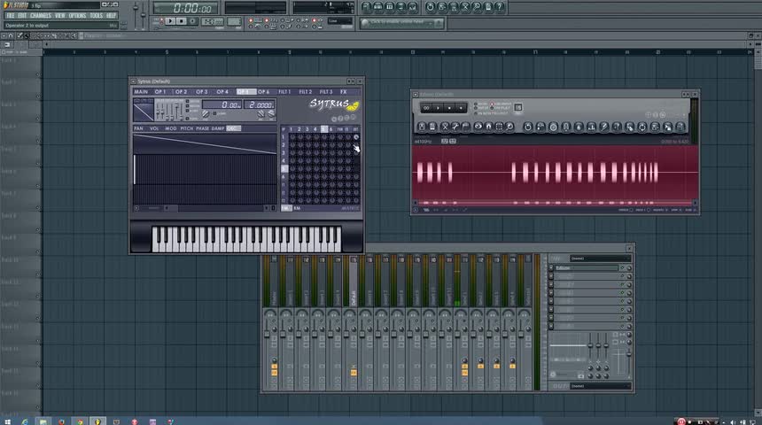Screen dimensions: 762x425
Task: Open the FILE menu in FL Studio
Action: (x=11, y=15)
